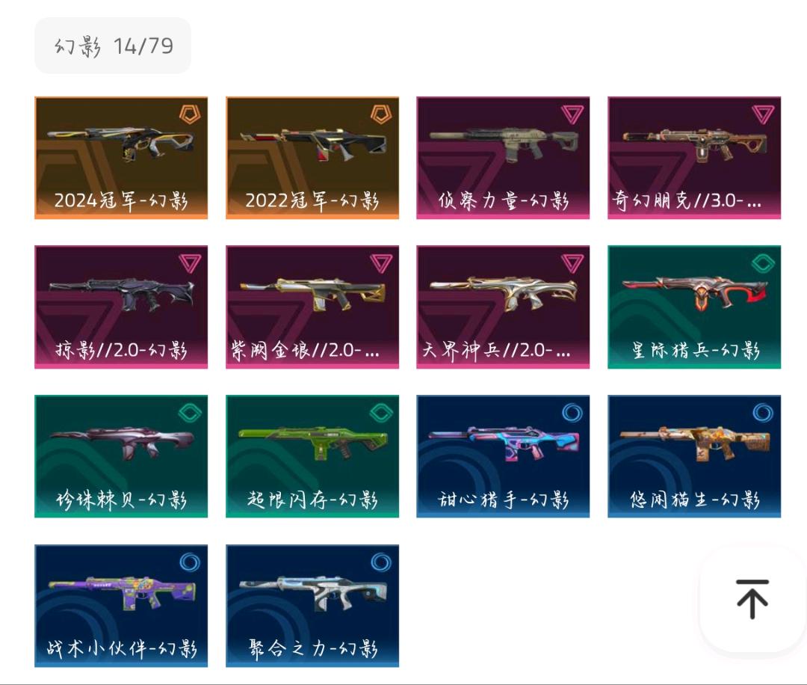Tap the scroll-to-top arrow button
The image size is (807, 685).
coord(752,599)
